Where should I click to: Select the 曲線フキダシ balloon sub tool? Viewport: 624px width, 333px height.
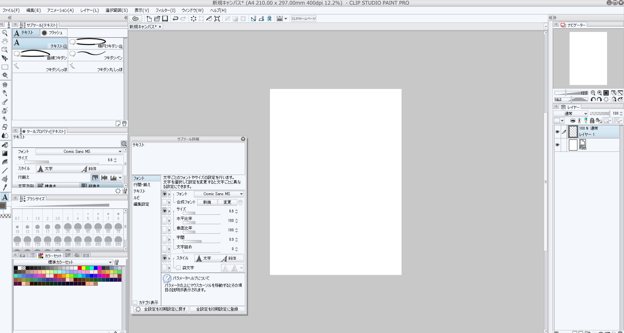(40, 55)
